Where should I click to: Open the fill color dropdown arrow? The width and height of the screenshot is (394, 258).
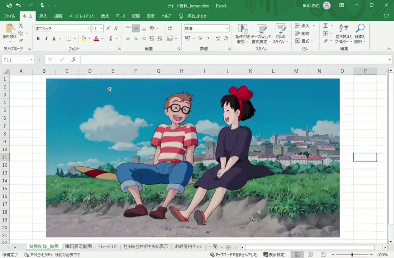pyautogui.click(x=89, y=39)
